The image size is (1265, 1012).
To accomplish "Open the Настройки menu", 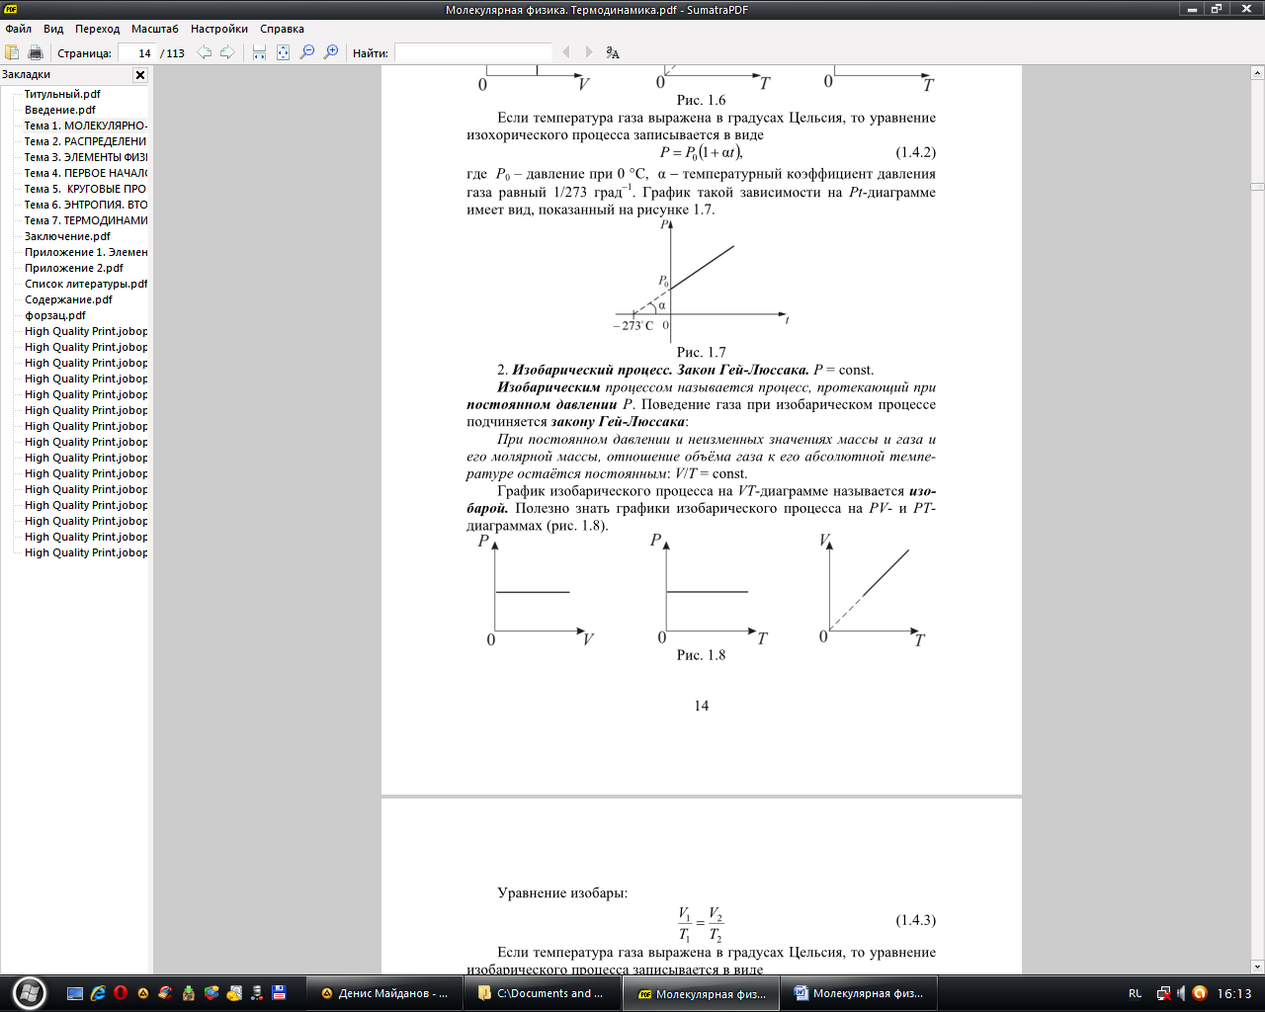I will click(219, 29).
